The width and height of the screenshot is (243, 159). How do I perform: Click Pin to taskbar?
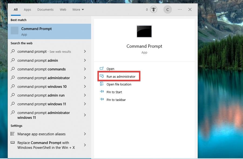click(116, 100)
